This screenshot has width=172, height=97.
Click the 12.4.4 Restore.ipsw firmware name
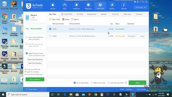coord(82,36)
